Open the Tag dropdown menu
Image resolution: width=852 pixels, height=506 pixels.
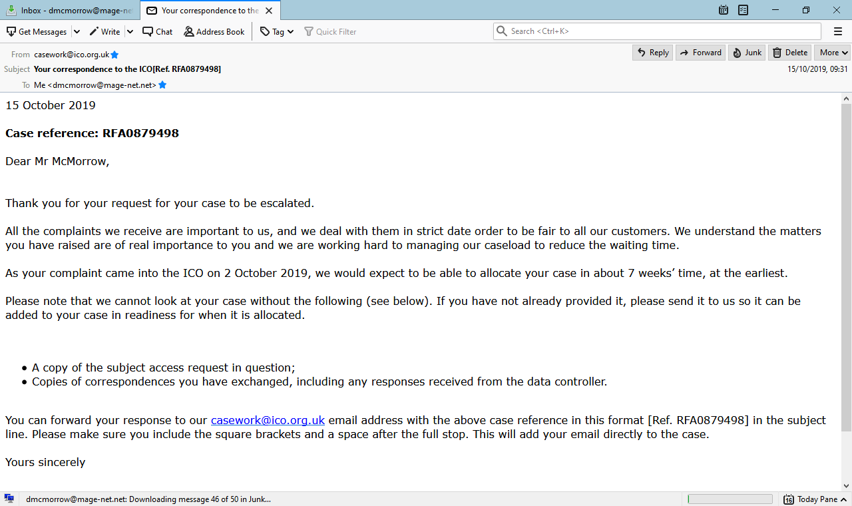(x=277, y=31)
